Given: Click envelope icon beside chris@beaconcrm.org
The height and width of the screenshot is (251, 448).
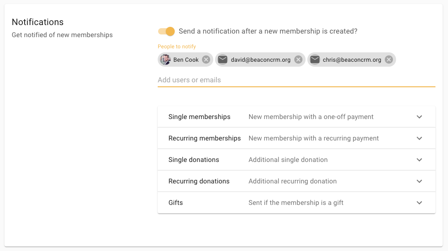Looking at the screenshot, I should (315, 60).
